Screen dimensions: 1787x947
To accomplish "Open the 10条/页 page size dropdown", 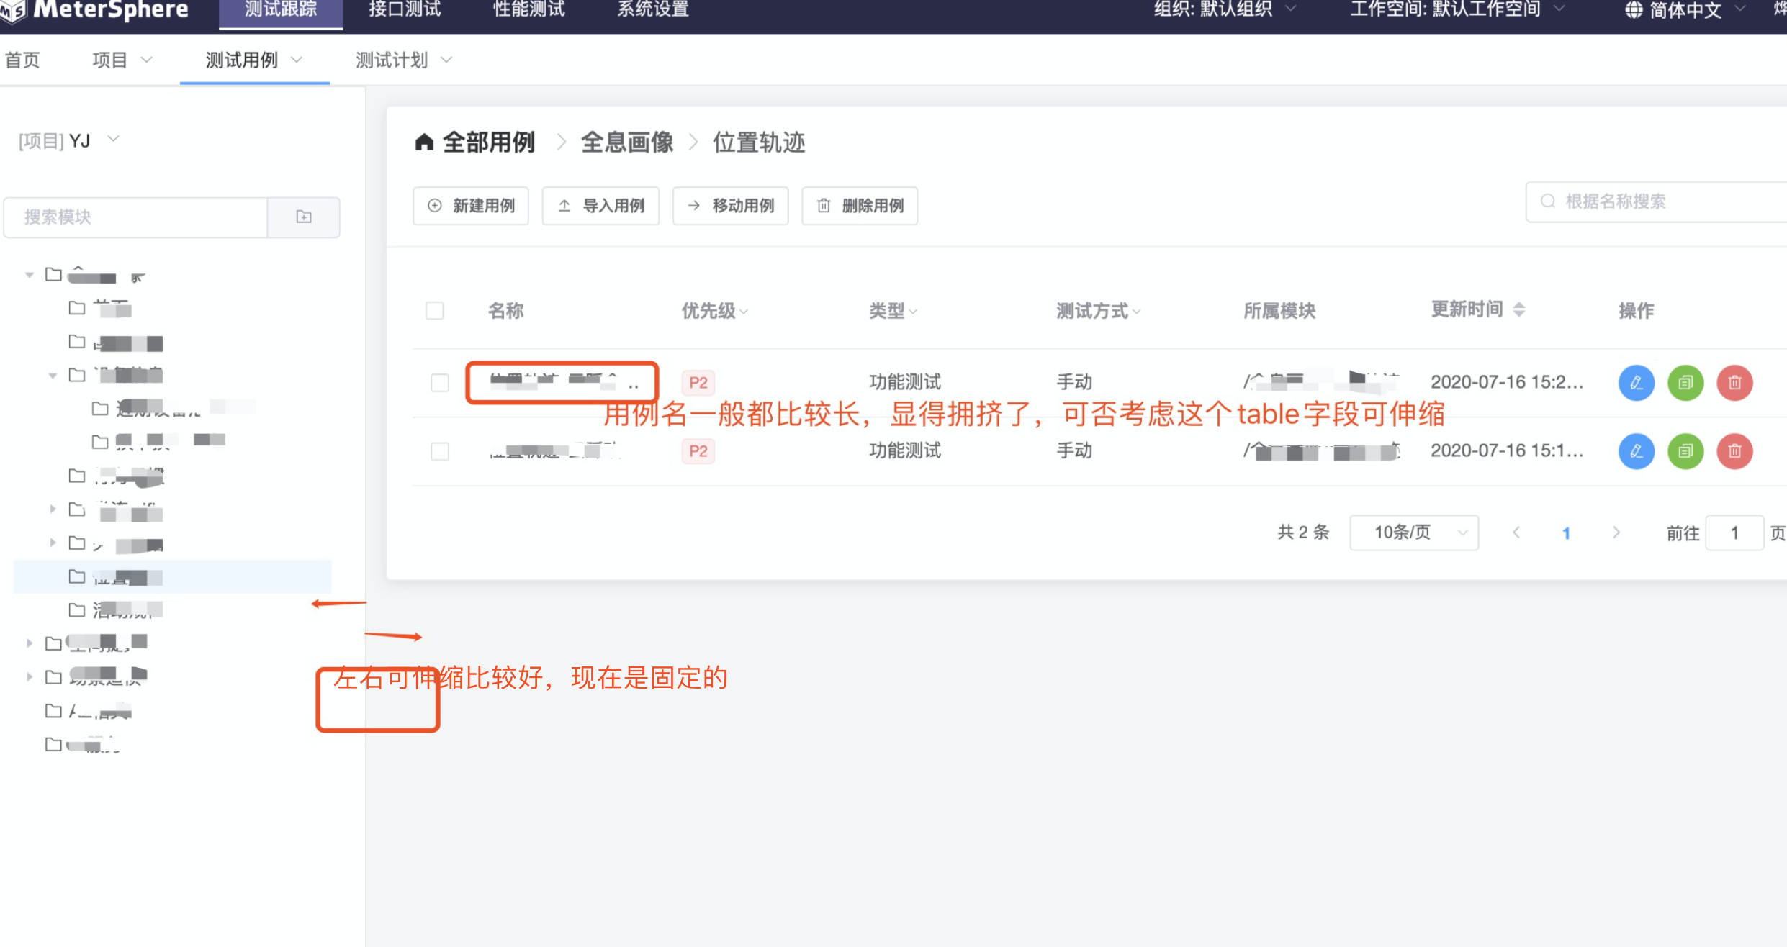I will (1413, 533).
